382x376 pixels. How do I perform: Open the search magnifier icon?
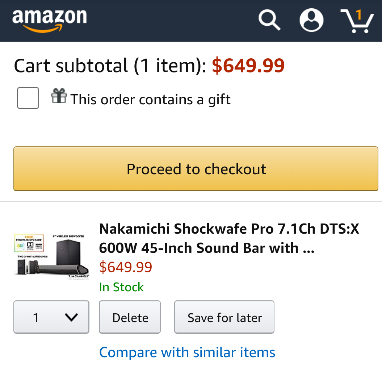click(269, 20)
